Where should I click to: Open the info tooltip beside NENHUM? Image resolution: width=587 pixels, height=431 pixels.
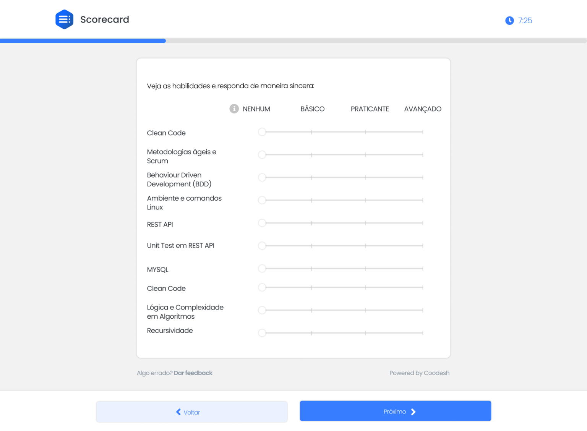[234, 109]
